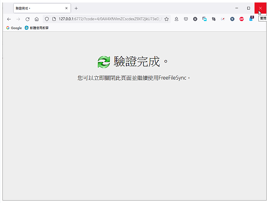Open the bookmarks tray toolbar icon
This screenshot has width=272, height=203.
pyautogui.click(x=176, y=19)
